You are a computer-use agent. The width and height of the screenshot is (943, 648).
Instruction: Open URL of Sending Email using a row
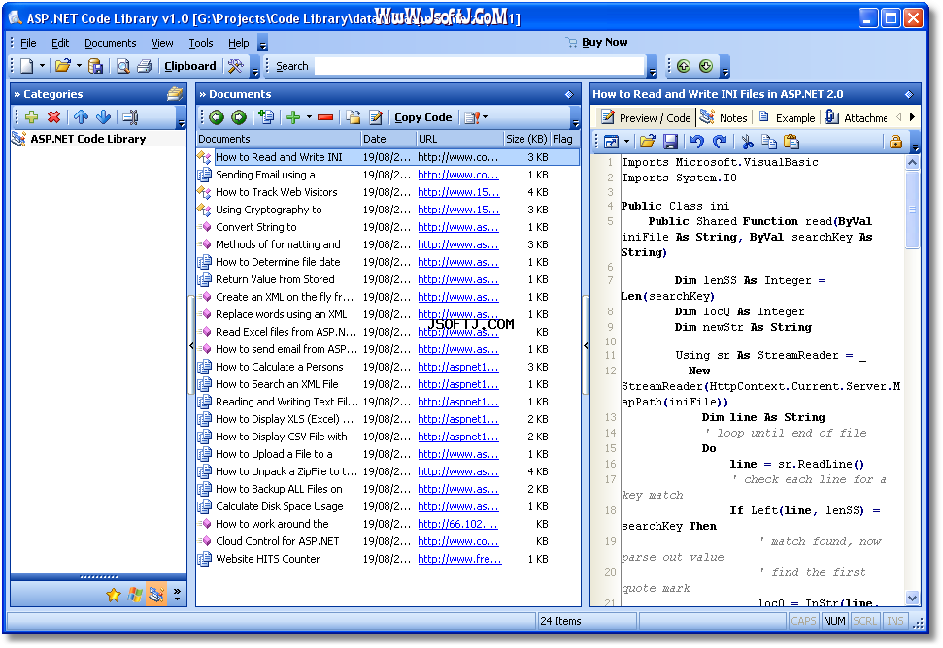pyautogui.click(x=458, y=175)
